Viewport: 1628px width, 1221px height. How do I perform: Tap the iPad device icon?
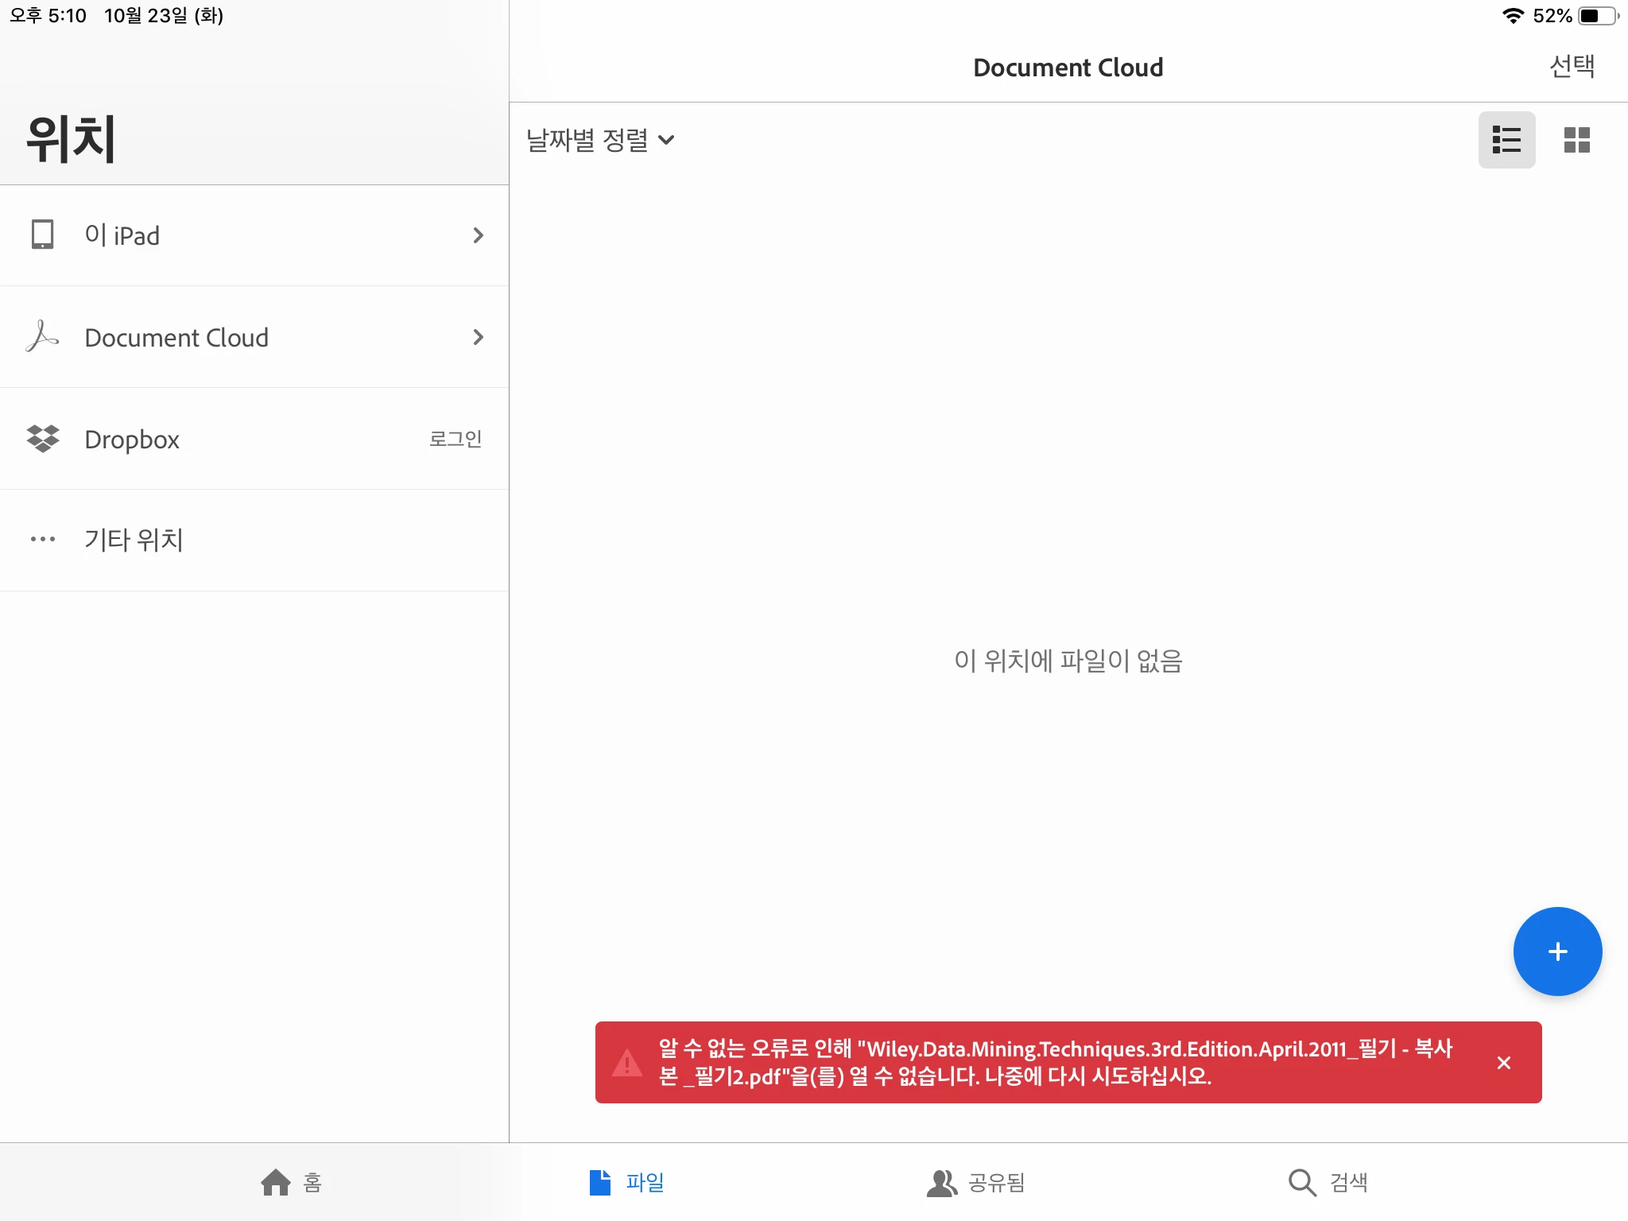pos(42,235)
